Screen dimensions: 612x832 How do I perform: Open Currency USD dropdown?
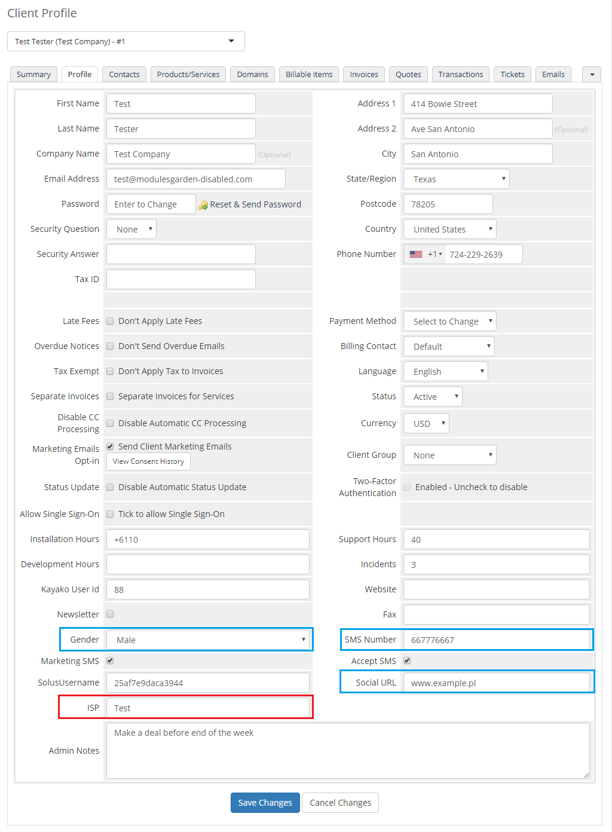pyautogui.click(x=426, y=423)
